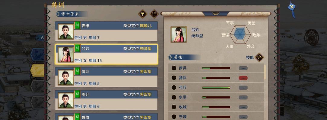The height and width of the screenshot is (120, 327).
Task: Click the red badge beside 骑兵
Action: point(243,78)
